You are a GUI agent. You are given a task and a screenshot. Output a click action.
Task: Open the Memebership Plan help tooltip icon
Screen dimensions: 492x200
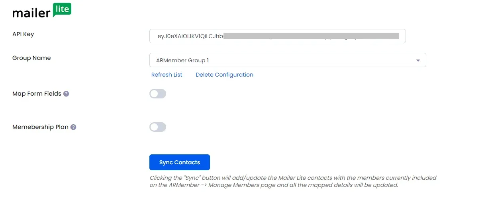click(x=73, y=127)
